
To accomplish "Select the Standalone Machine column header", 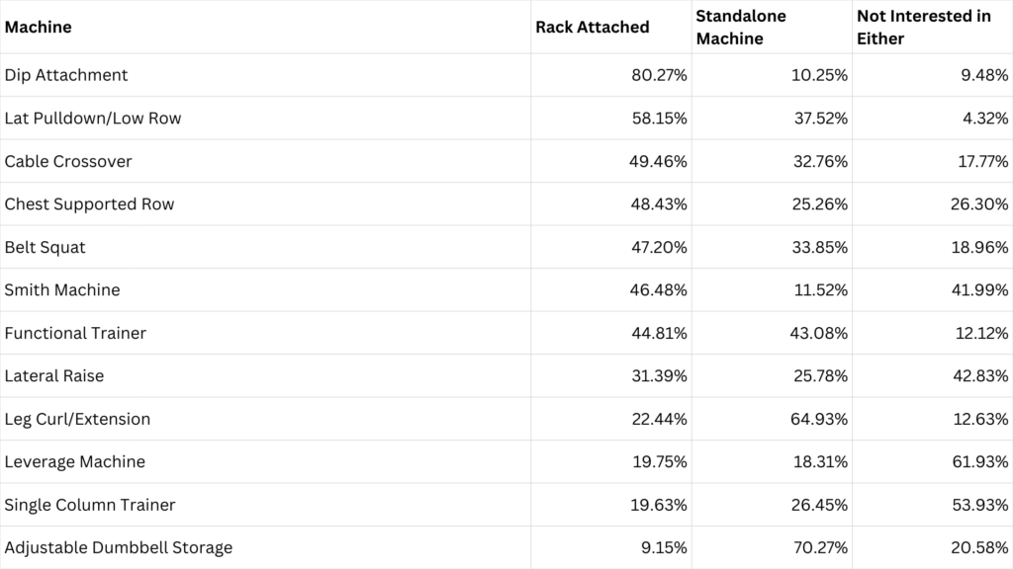I will click(x=744, y=28).
